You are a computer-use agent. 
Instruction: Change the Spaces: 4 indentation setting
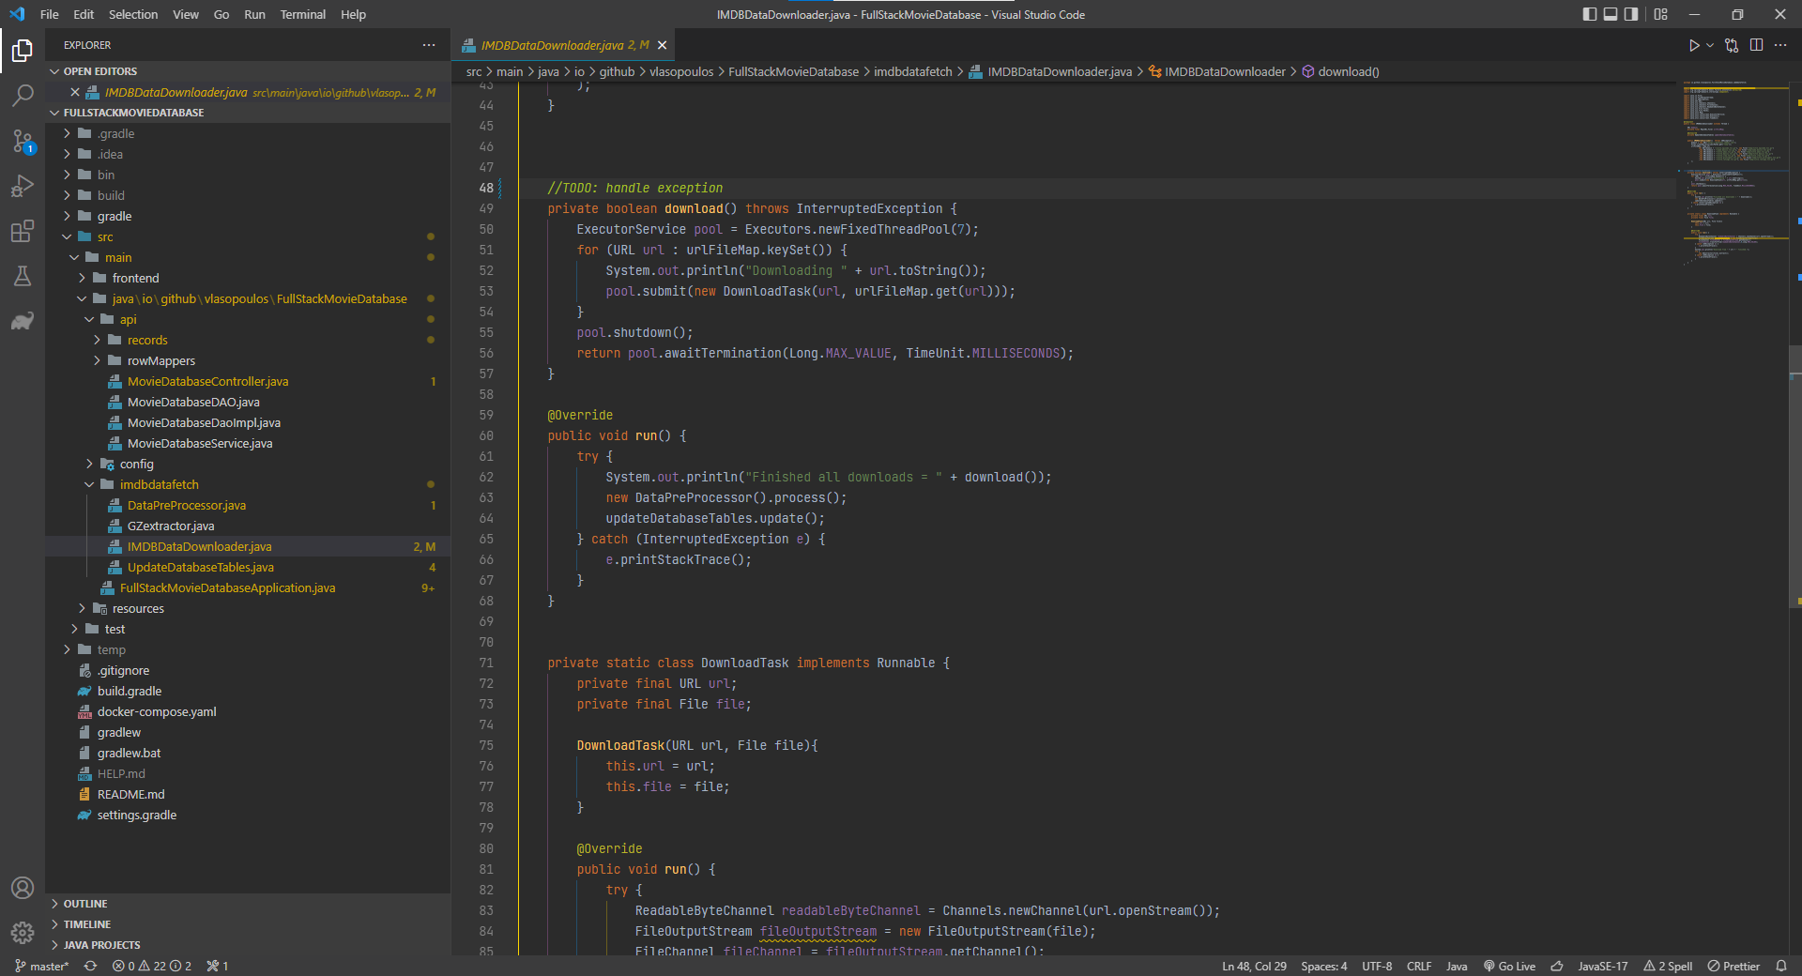point(1323,966)
